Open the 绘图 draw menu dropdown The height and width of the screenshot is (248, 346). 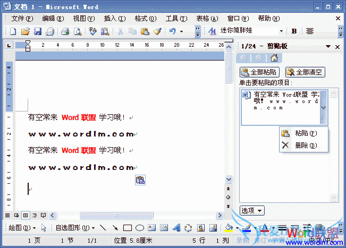pos(22,228)
